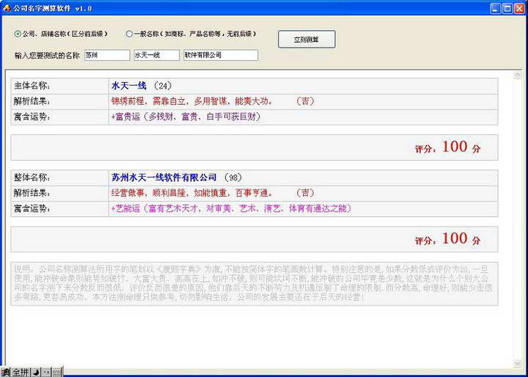Image resolution: width=528 pixels, height=377 pixels.
Task: Click the 说明 description text box
Action: pyautogui.click(x=254, y=283)
